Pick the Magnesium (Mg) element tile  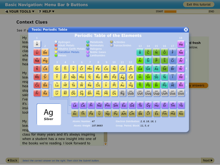click(x=45, y=60)
